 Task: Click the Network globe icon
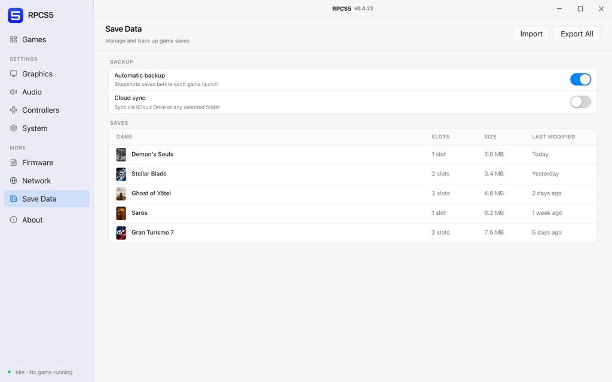(14, 180)
